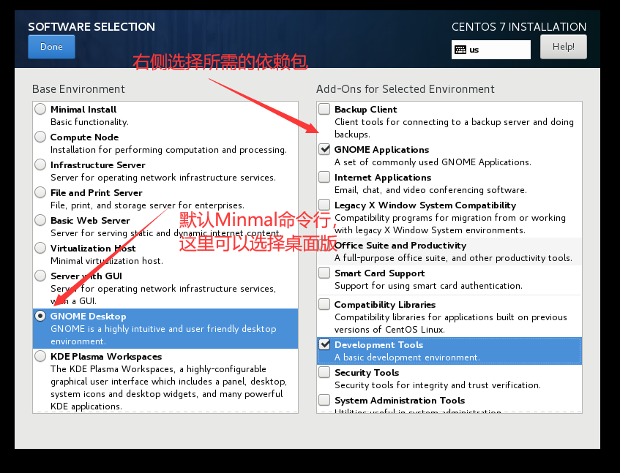This screenshot has height=473, width=620.
Task: Open the Help! button
Action: coord(564,47)
